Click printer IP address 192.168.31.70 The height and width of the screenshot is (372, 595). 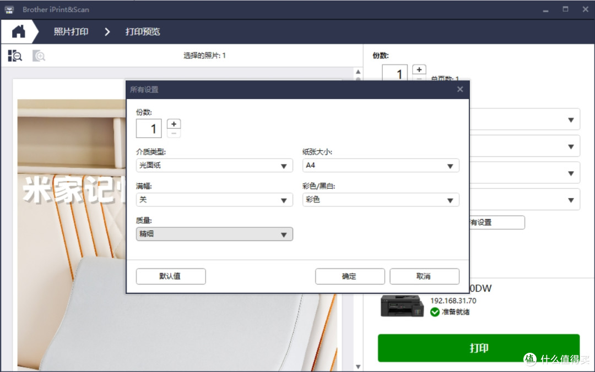[453, 300]
